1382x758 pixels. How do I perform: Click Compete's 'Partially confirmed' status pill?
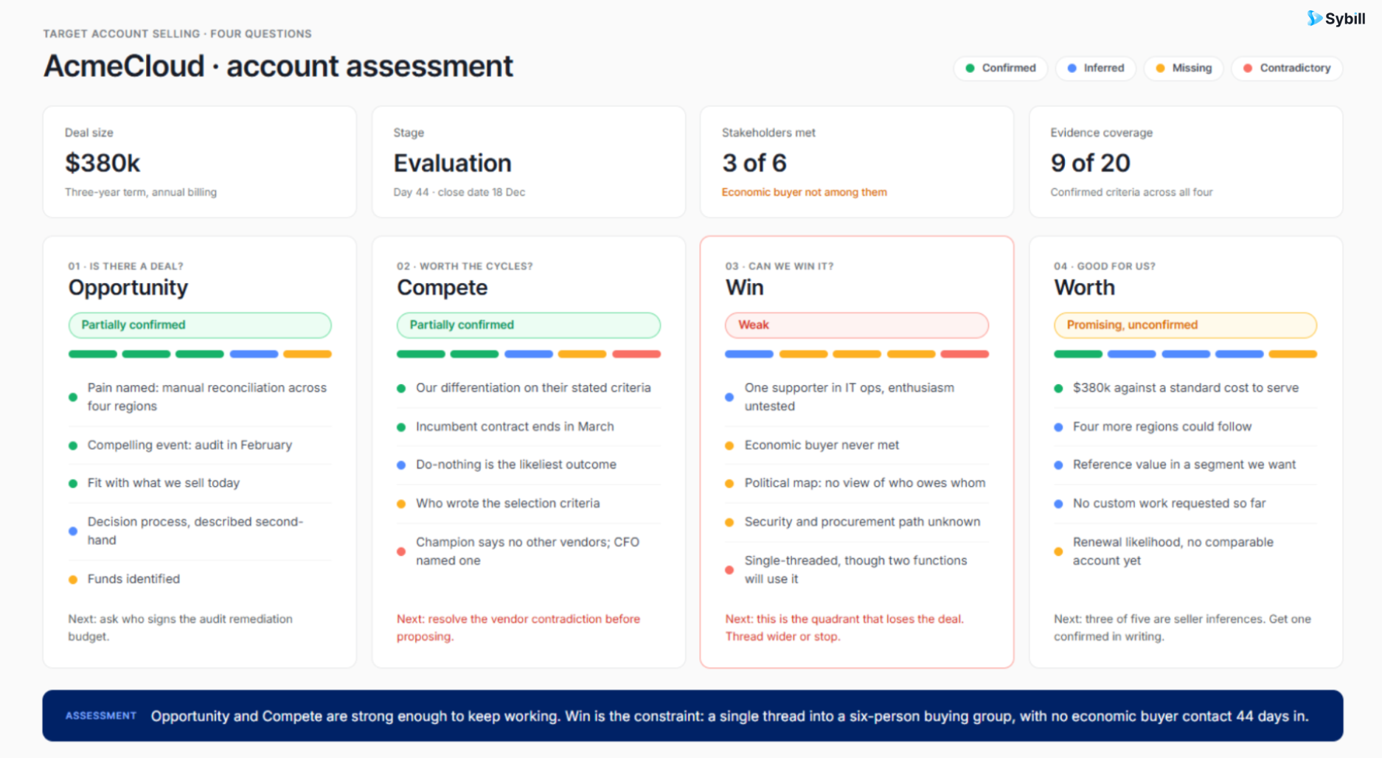pyautogui.click(x=529, y=325)
